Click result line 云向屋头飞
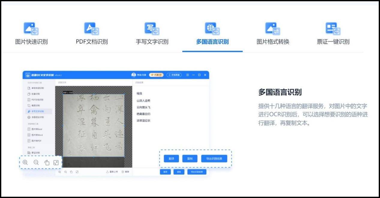The width and height of the screenshot is (380, 198). coord(143,107)
